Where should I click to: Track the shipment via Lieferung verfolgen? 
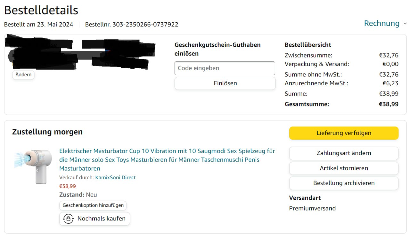[344, 133]
